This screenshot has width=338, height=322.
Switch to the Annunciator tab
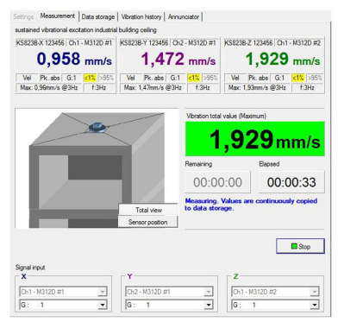coord(184,16)
